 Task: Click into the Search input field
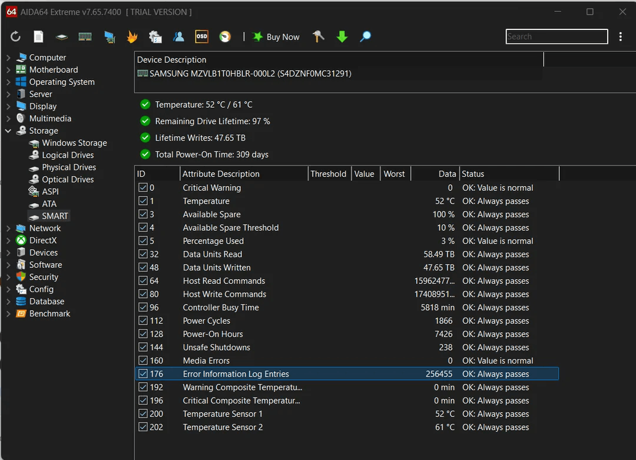556,37
